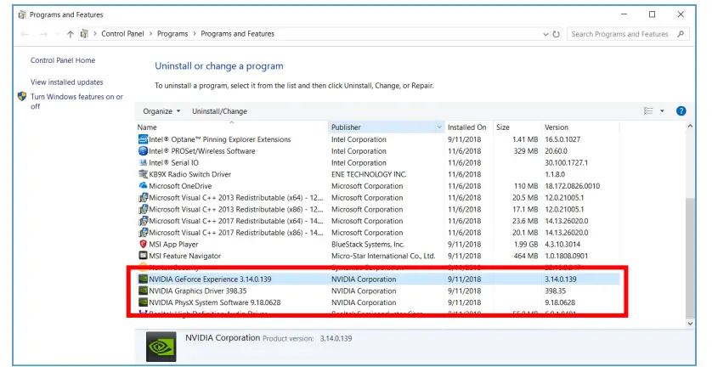Image resolution: width=712 pixels, height=367 pixels.
Task: Click the refresh icon beside the address bar
Action: pyautogui.click(x=557, y=34)
